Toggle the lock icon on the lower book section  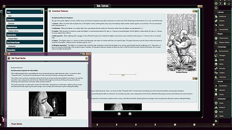[x=196, y=78]
